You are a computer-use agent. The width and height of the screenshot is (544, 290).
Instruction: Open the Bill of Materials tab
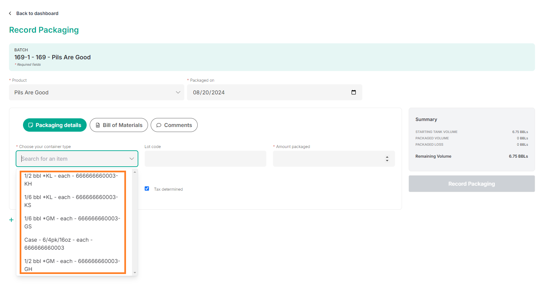pyautogui.click(x=119, y=125)
